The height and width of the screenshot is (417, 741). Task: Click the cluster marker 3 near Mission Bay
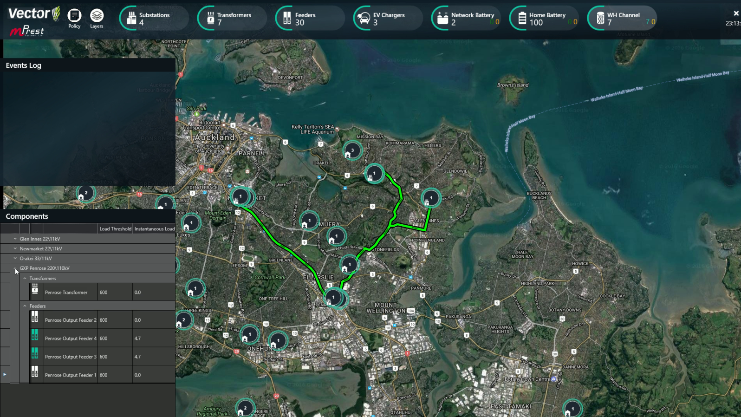pyautogui.click(x=352, y=150)
